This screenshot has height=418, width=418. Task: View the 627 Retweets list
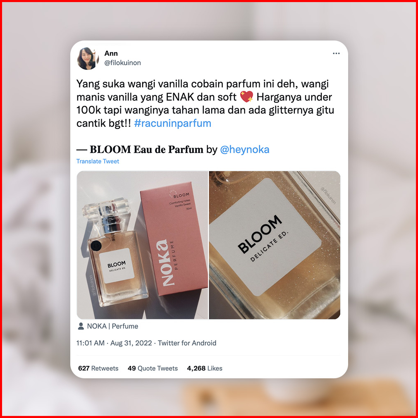point(98,368)
